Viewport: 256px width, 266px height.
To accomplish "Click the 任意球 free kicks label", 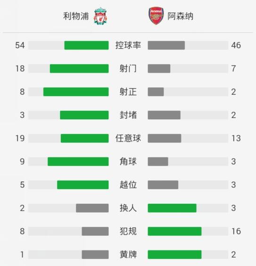I will point(128,138).
